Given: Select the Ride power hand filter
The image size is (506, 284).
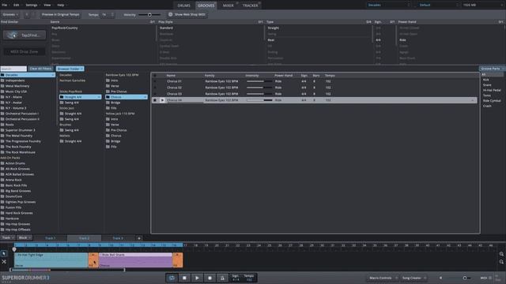Looking at the screenshot, I should [402, 40].
